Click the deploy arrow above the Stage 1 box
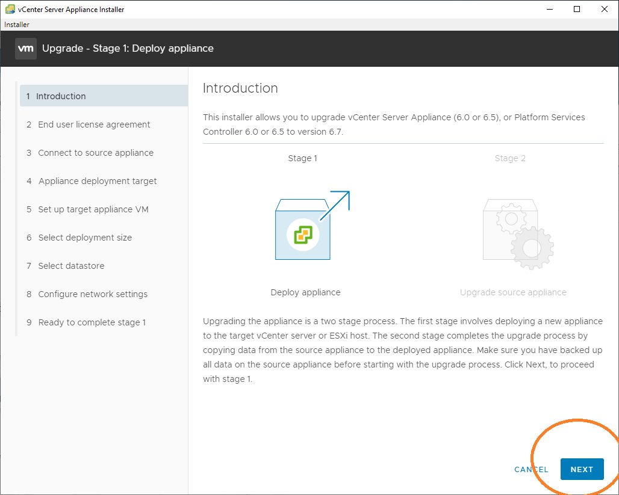Viewport: 619px width, 495px height. pyautogui.click(x=335, y=205)
